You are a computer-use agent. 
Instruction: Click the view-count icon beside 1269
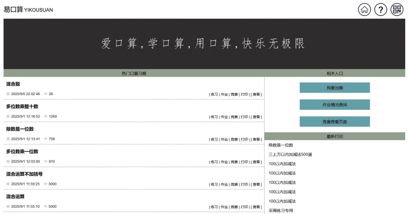point(46,117)
